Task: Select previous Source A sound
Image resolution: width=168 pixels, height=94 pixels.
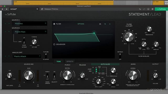Action: tap(5, 23)
